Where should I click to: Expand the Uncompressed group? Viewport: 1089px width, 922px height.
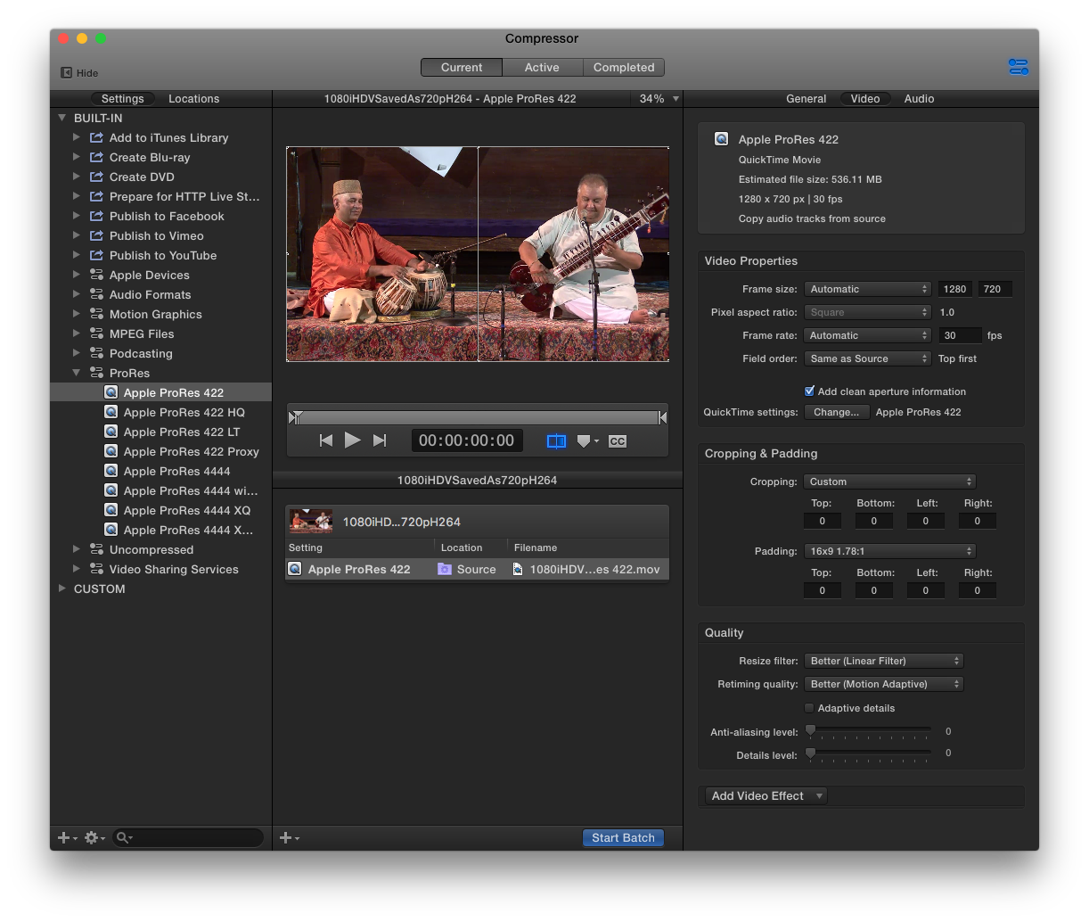click(x=77, y=549)
